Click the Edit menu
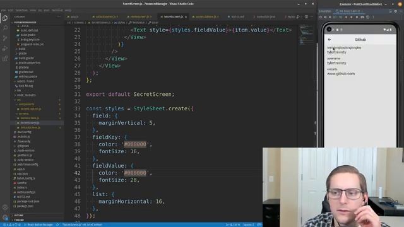 (11, 10)
